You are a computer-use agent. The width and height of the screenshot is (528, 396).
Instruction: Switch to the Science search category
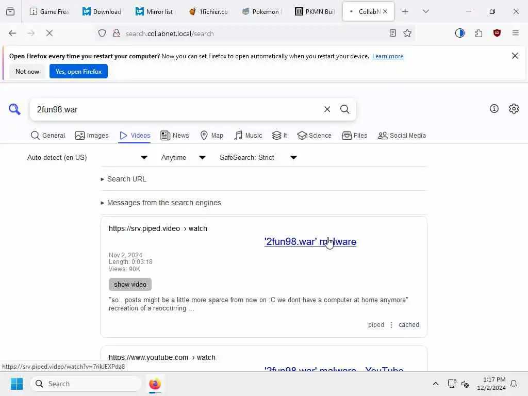[x=314, y=136]
